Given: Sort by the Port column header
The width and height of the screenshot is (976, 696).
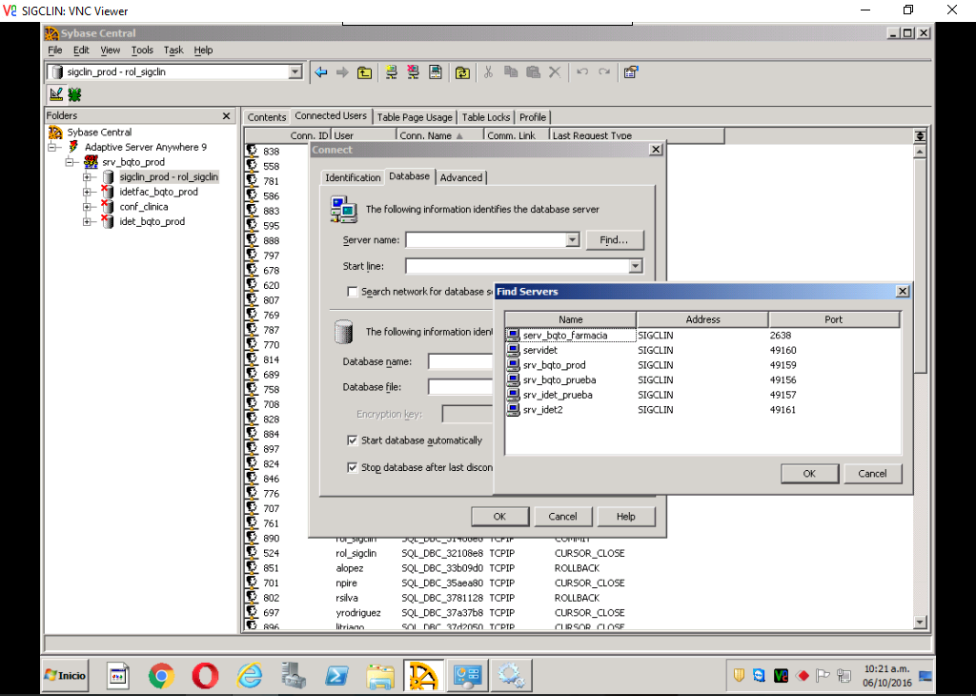Looking at the screenshot, I should click(834, 319).
